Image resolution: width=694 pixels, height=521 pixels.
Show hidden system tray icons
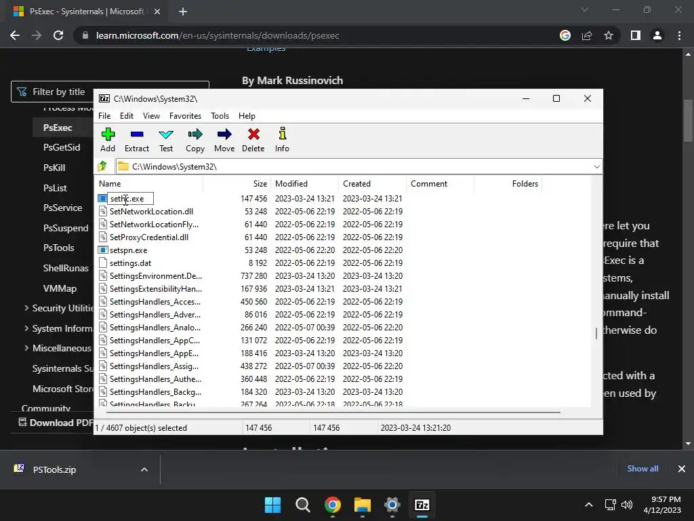click(x=589, y=505)
